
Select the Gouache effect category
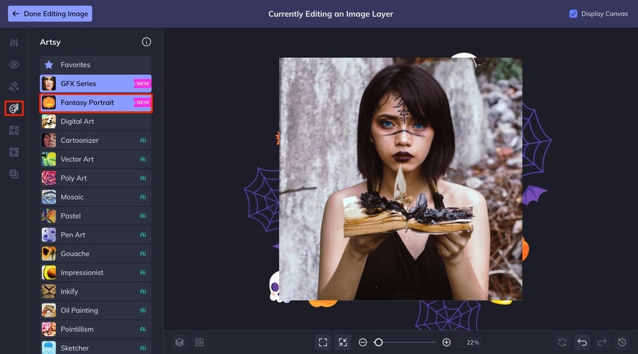pos(95,254)
